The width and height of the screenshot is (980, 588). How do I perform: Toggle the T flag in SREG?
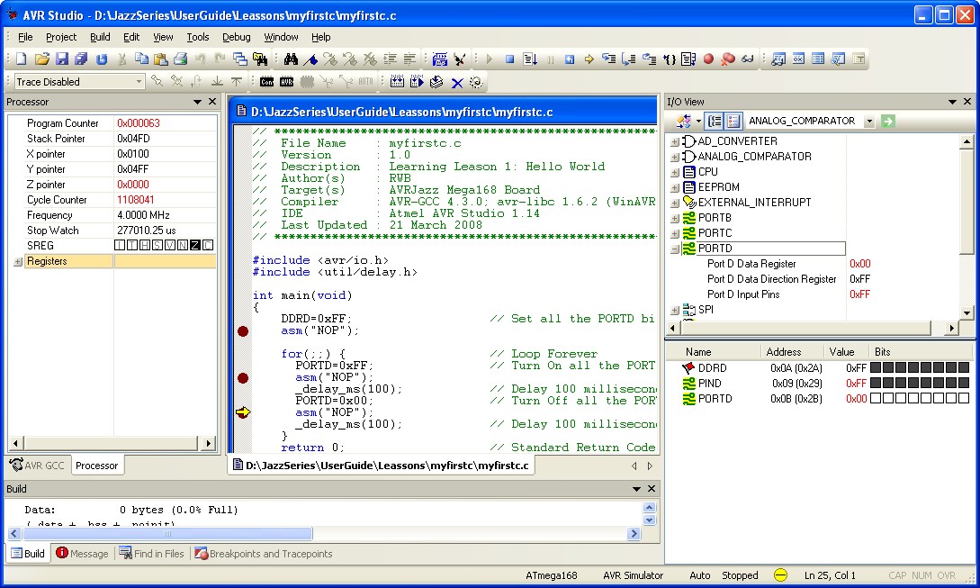[132, 245]
